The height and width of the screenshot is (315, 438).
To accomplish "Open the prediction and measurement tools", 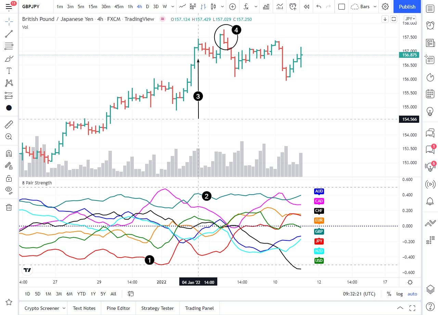I will pos(9,95).
